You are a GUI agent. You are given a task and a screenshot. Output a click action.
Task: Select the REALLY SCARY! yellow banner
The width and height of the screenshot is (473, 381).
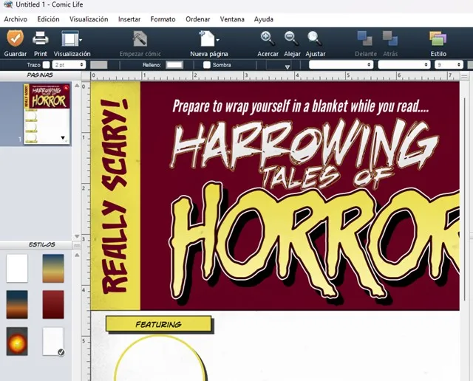pos(115,196)
